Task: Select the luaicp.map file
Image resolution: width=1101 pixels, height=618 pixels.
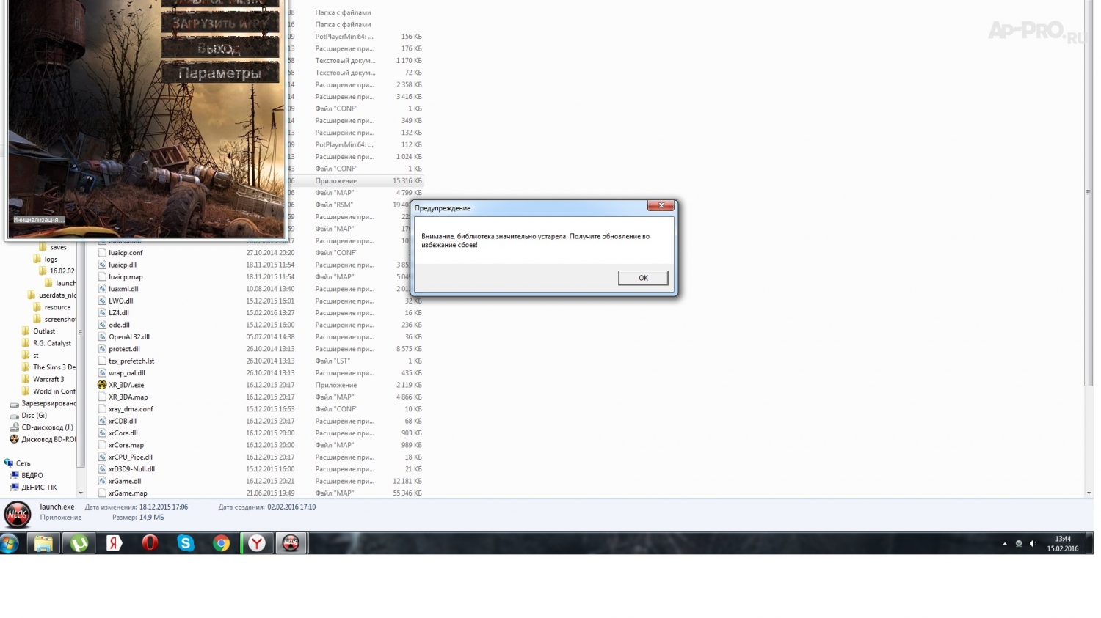Action: (126, 277)
